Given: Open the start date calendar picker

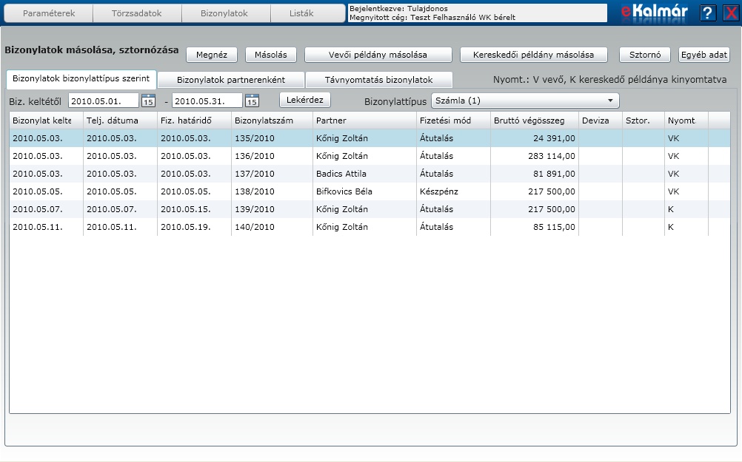Looking at the screenshot, I should (x=148, y=101).
